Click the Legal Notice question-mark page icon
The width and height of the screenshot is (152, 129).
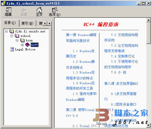click(x=12, y=49)
